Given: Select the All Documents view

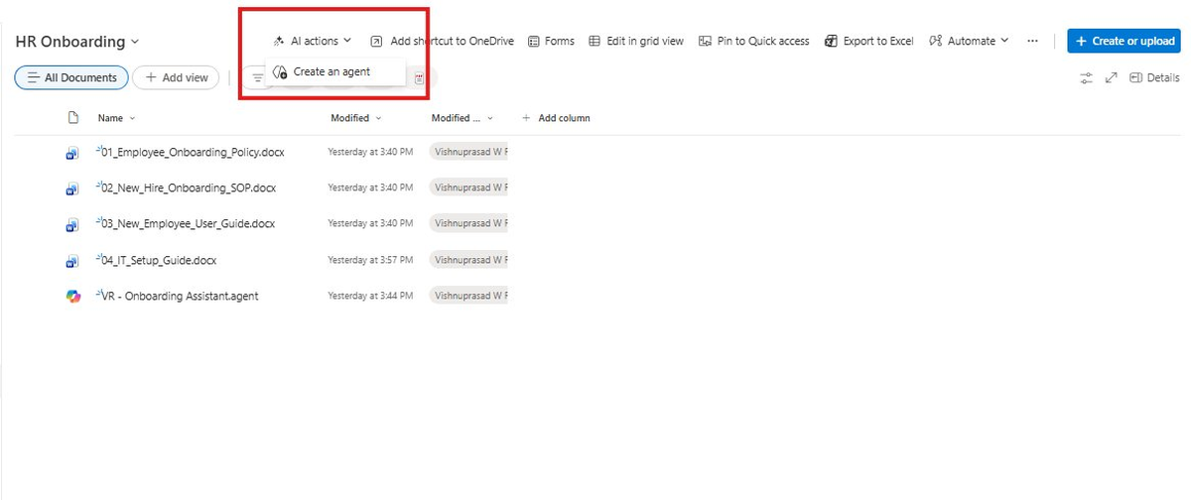Looking at the screenshot, I should click(x=71, y=77).
